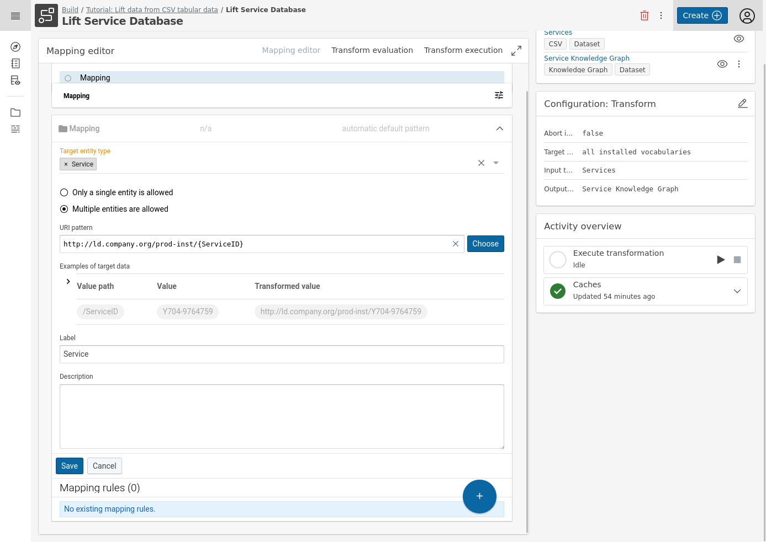The image size is (766, 542).
Task: Open the mapping tune settings icon
Action: (499, 95)
